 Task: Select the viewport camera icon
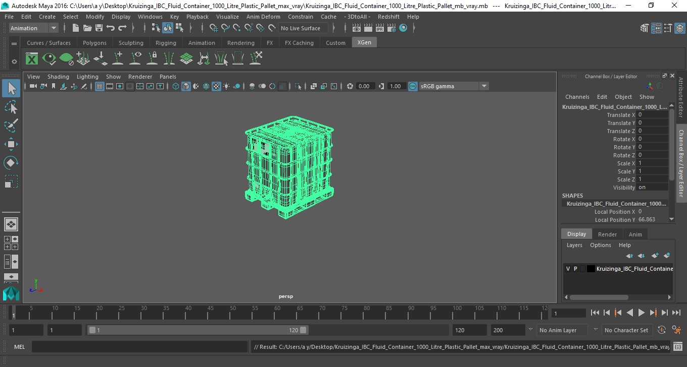(33, 86)
